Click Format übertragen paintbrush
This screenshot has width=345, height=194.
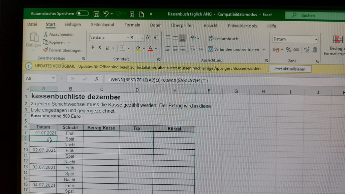point(62,50)
